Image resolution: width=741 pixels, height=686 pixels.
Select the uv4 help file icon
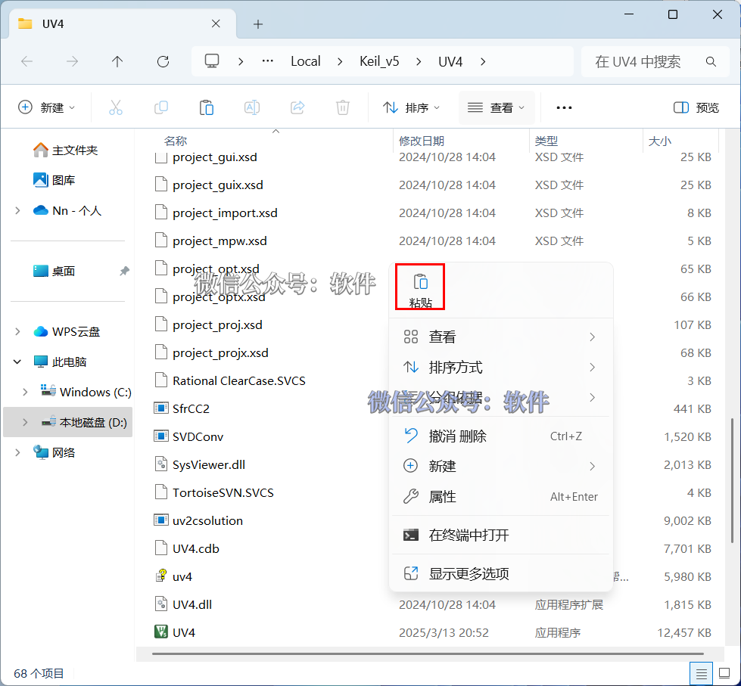161,576
